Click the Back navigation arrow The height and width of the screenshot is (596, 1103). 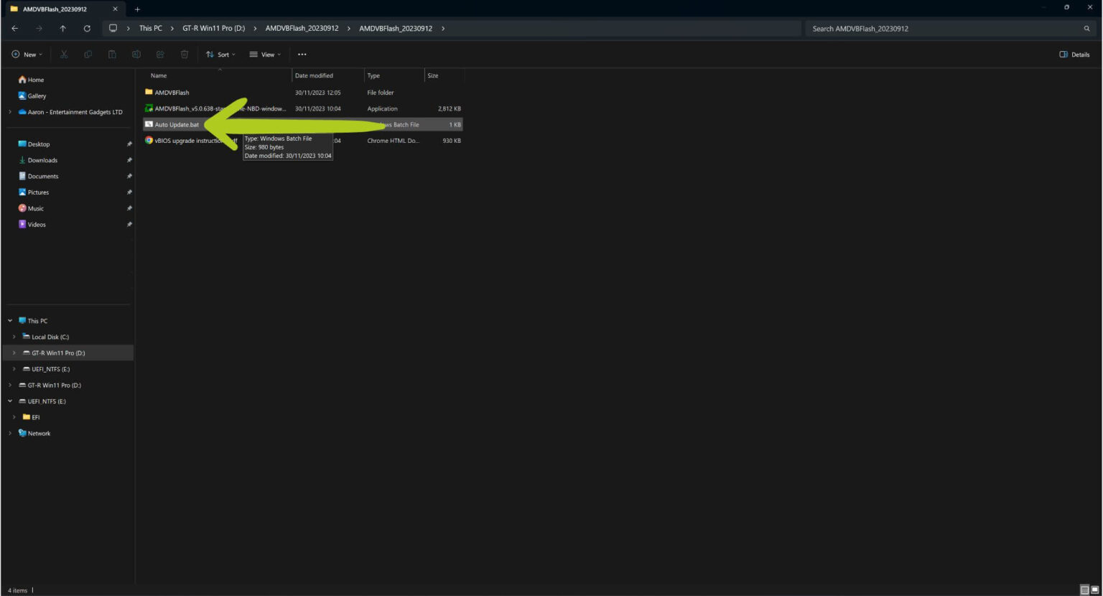point(15,29)
